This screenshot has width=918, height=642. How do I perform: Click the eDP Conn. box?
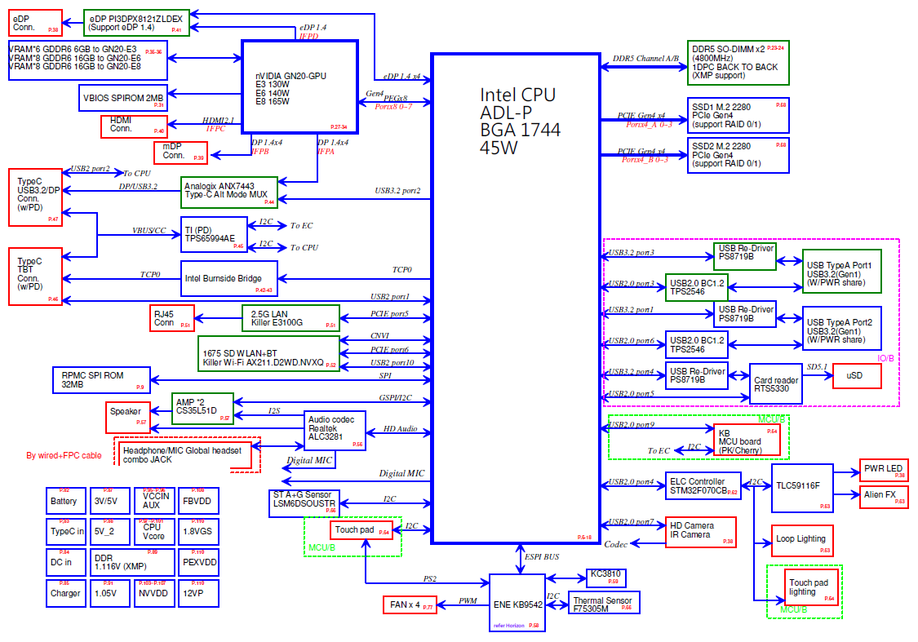click(35, 22)
